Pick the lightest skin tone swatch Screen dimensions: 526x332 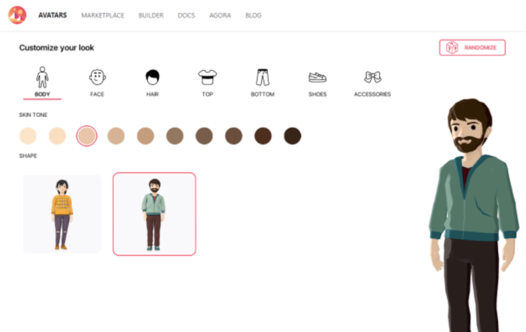(28, 136)
